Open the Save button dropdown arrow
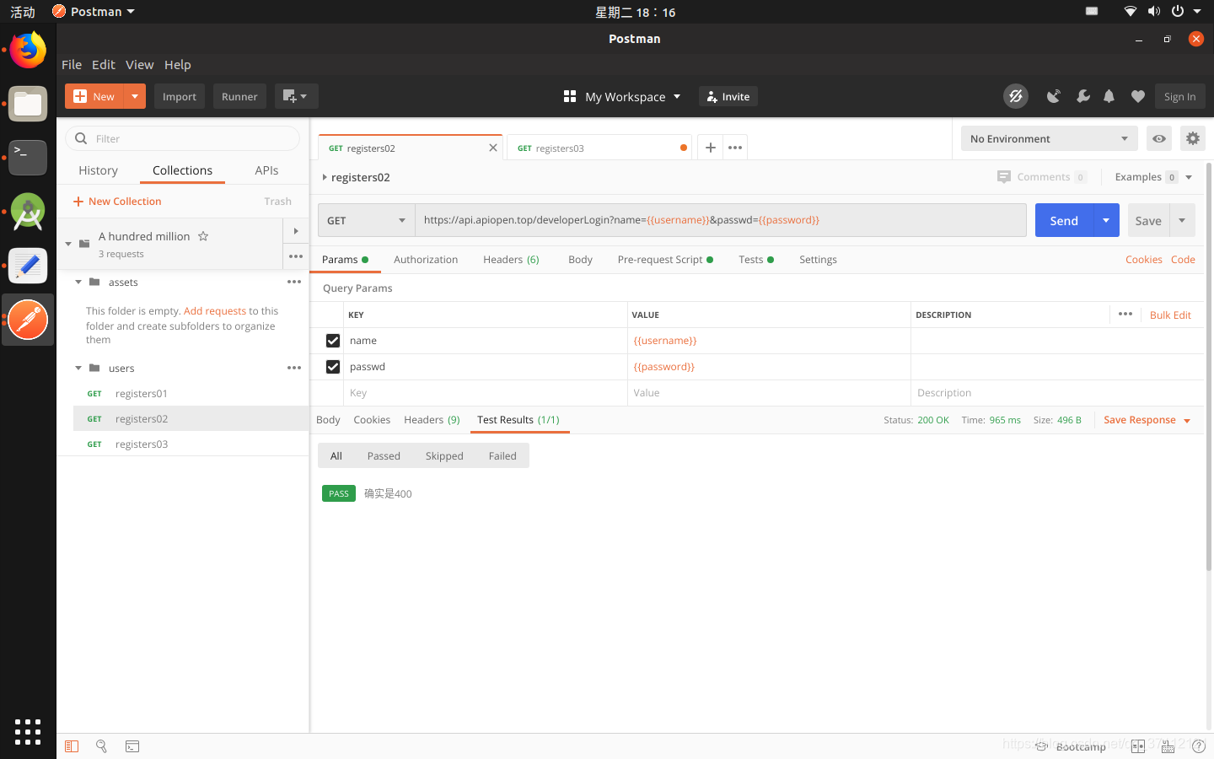Viewport: 1214px width, 759px height. pyautogui.click(x=1182, y=220)
